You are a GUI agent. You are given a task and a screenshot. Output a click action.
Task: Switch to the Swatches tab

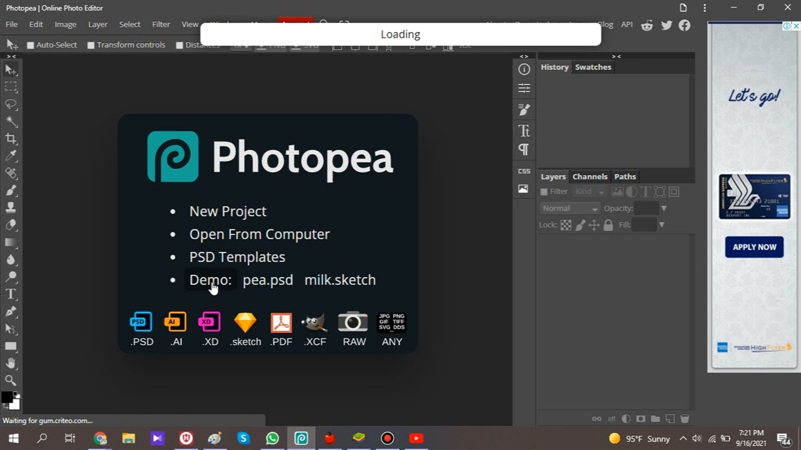click(593, 67)
